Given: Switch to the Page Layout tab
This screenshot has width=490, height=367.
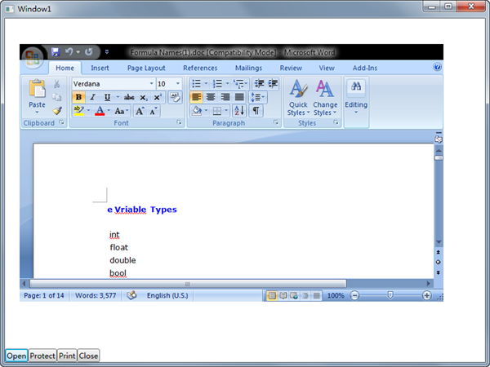Looking at the screenshot, I should [x=146, y=69].
